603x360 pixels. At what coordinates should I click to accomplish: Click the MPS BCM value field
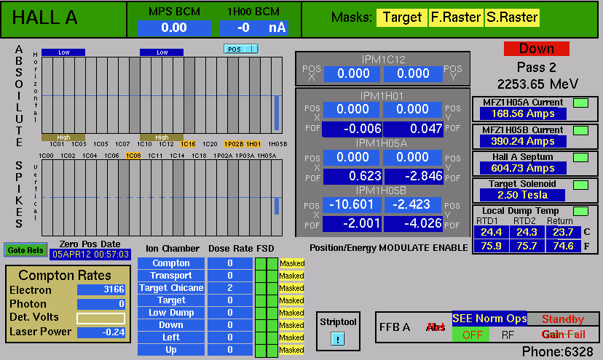point(174,28)
